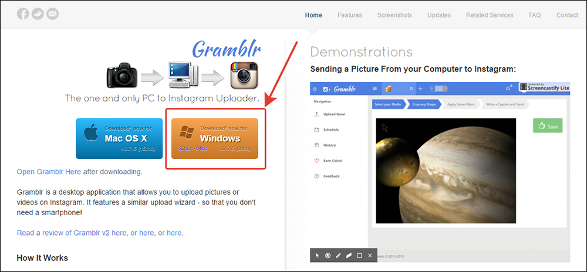Screen dimensions: 587x272
Task: Download Gramblr for Windows
Action: tap(214, 138)
